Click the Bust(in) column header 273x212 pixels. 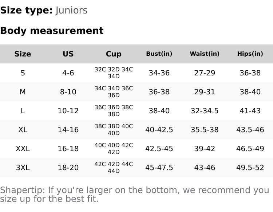(159, 54)
